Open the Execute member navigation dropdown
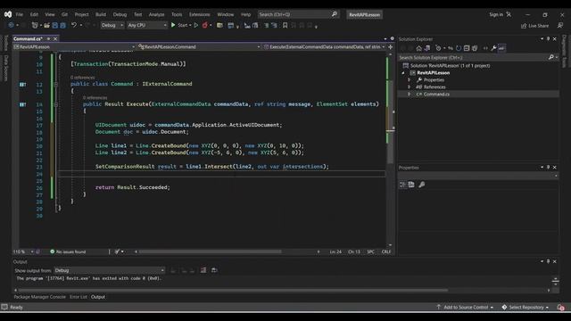The width and height of the screenshot is (571, 321). [384, 46]
